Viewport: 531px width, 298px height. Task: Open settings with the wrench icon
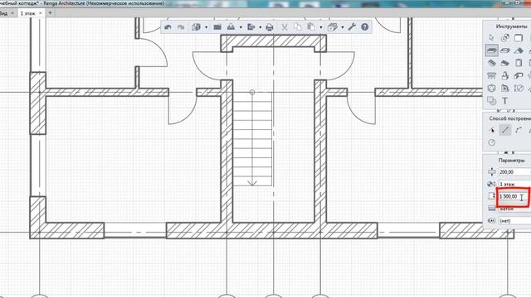(352, 27)
